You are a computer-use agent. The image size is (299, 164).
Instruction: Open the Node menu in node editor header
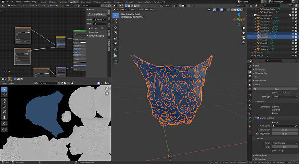43,6
